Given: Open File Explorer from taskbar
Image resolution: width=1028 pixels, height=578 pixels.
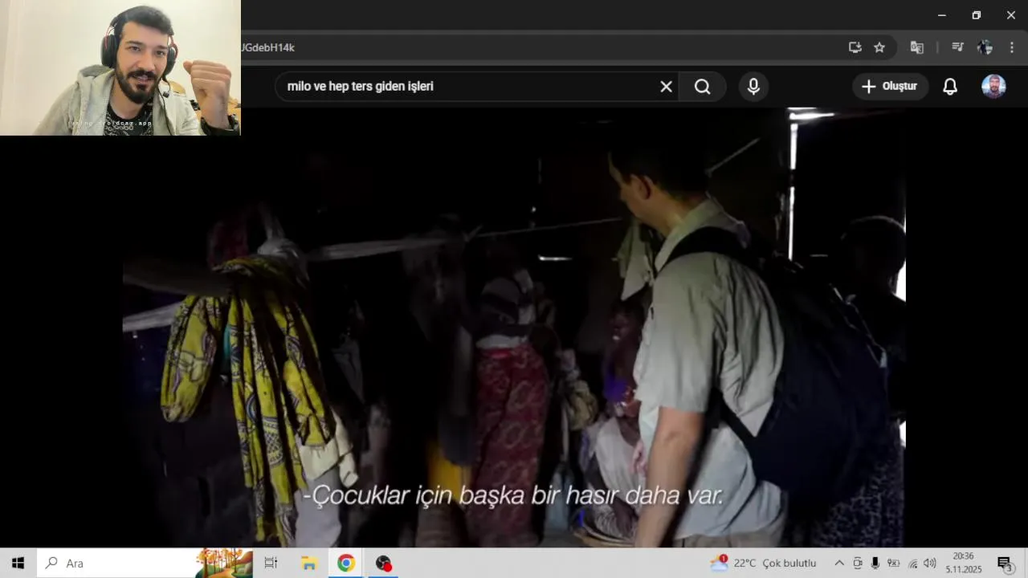Looking at the screenshot, I should coord(309,563).
